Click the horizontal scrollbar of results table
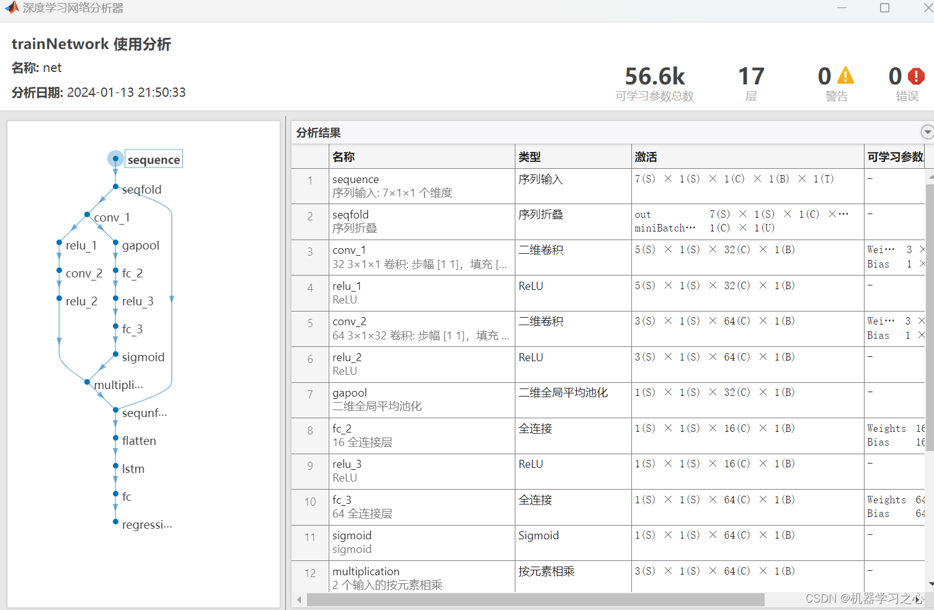This screenshot has width=934, height=610. (x=536, y=599)
